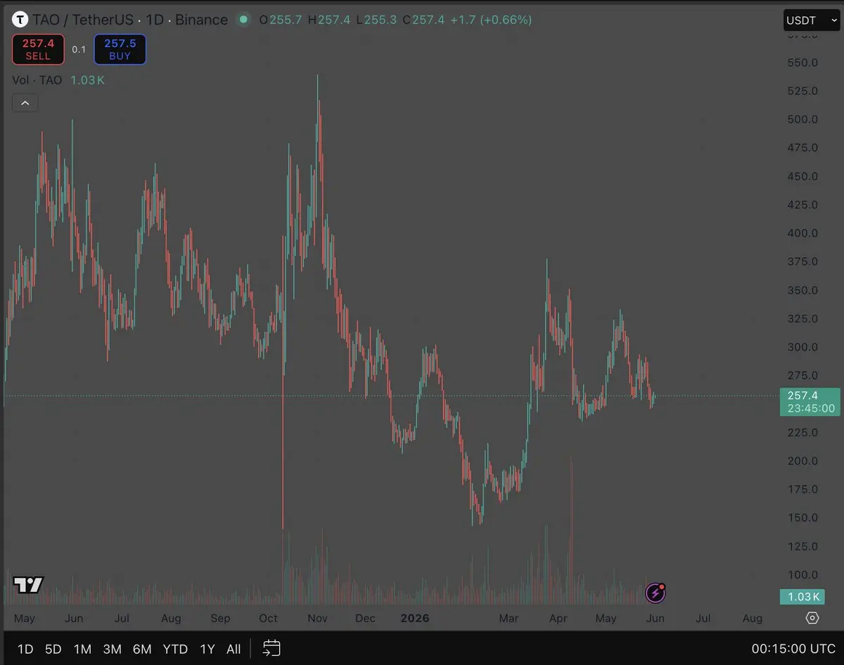Image resolution: width=844 pixels, height=665 pixels.
Task: Click the 500.0 price scale label
Action: (803, 120)
